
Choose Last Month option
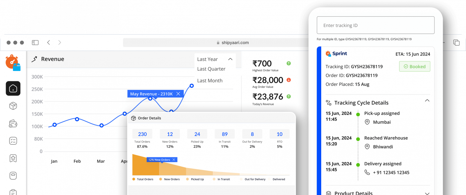point(210,81)
